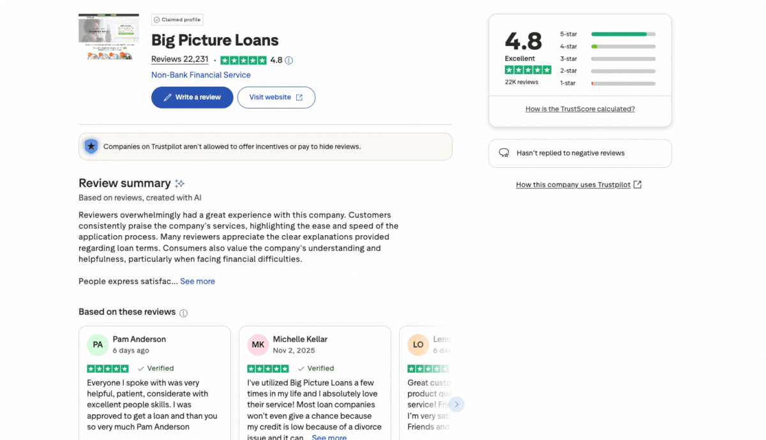Click the Big Picture Loans logo thumbnail
Screen dimensions: 766x440
coord(109,36)
